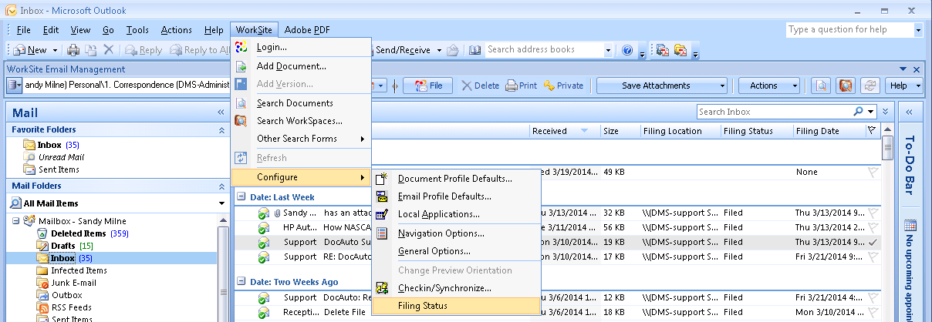932x322 pixels.
Task: Click the Checkin/Synchronize icon
Action: click(x=382, y=288)
